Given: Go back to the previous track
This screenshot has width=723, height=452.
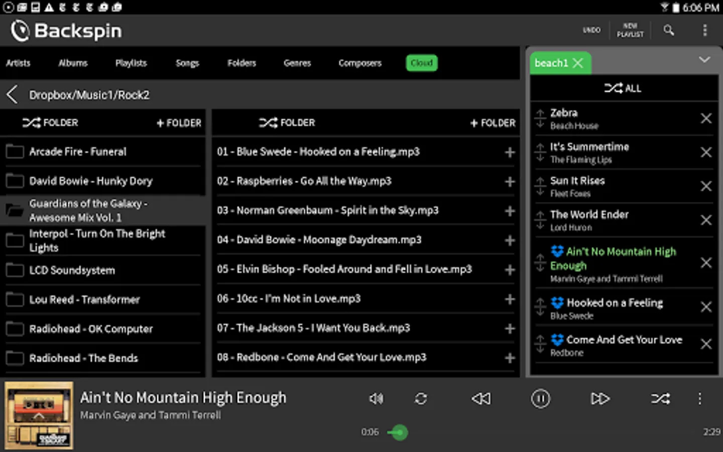Looking at the screenshot, I should point(481,399).
